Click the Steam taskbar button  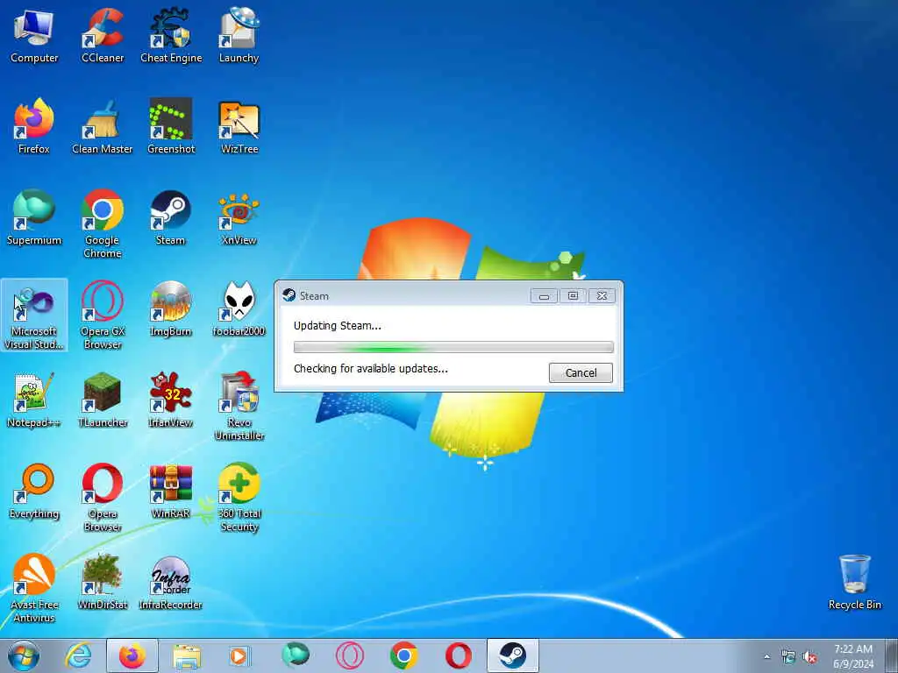pyautogui.click(x=512, y=656)
